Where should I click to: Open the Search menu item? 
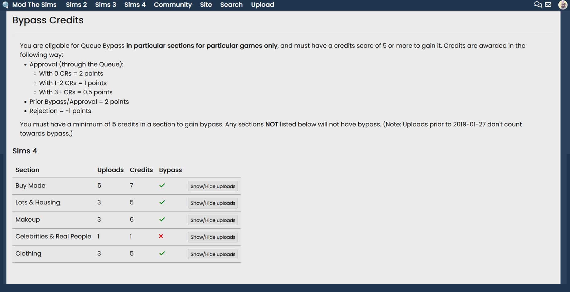click(231, 5)
